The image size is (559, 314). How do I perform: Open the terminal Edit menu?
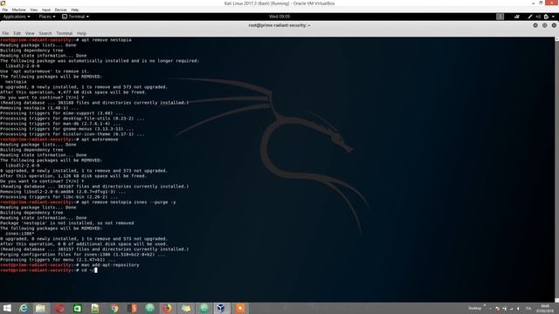coord(17,33)
